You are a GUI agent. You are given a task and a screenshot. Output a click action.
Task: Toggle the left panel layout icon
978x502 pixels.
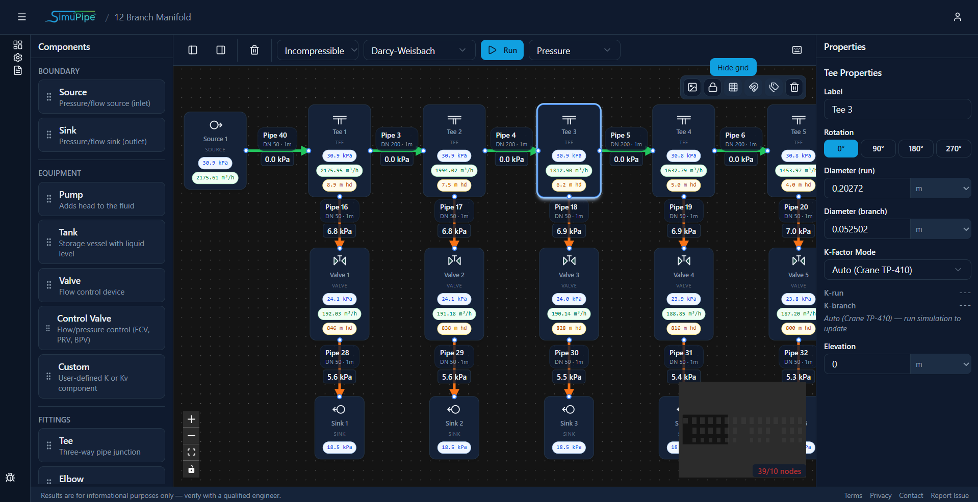[x=193, y=50]
